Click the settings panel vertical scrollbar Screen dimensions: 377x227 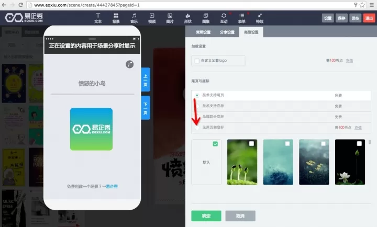pos(370,142)
